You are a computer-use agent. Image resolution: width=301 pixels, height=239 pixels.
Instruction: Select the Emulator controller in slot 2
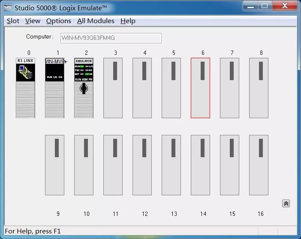pos(84,88)
